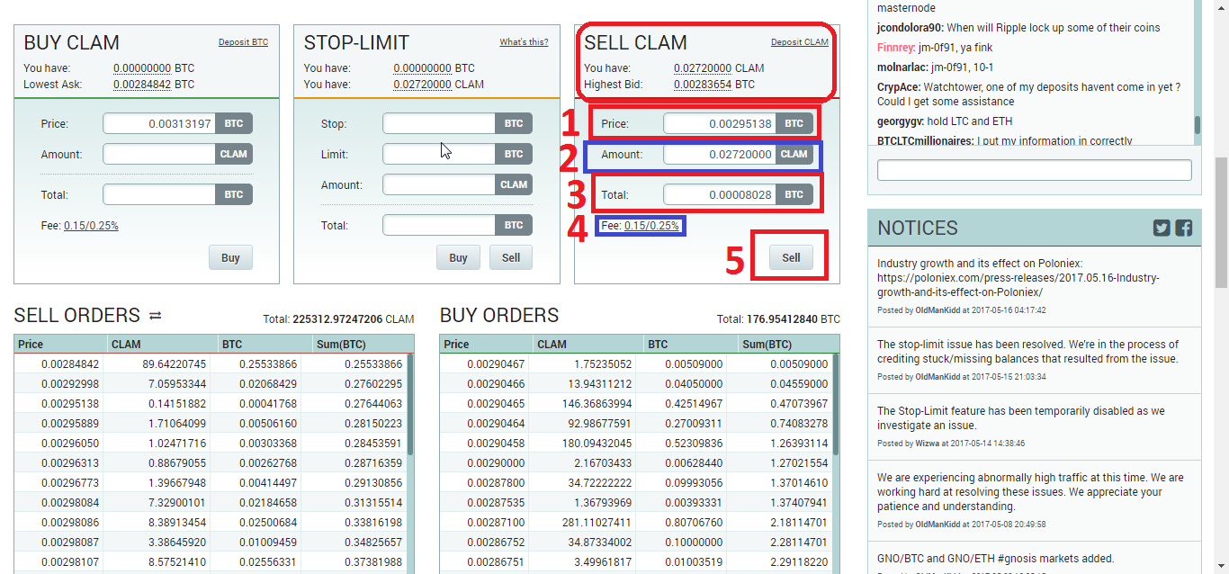Open Poloniex Facebook icon in Notices
1229x574 pixels.
[1183, 228]
